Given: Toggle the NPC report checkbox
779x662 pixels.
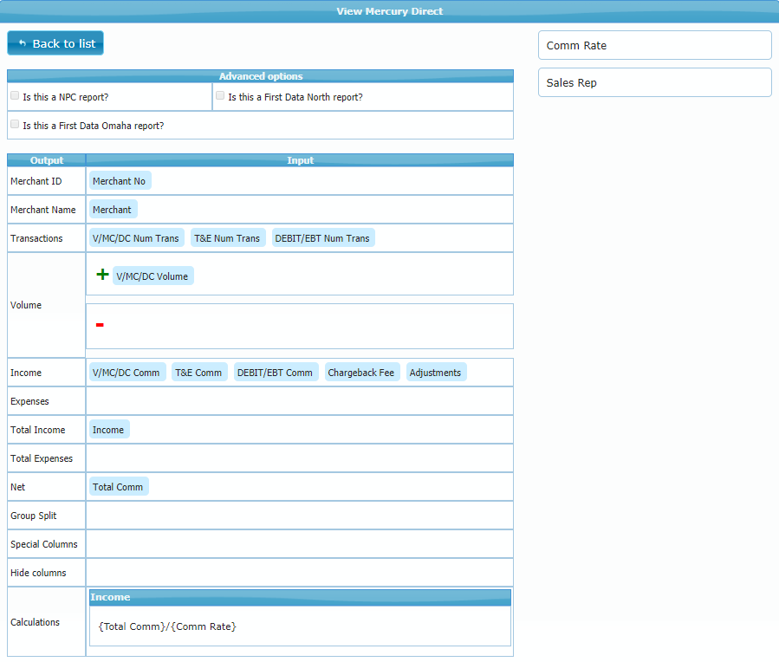Looking at the screenshot, I should (15, 96).
